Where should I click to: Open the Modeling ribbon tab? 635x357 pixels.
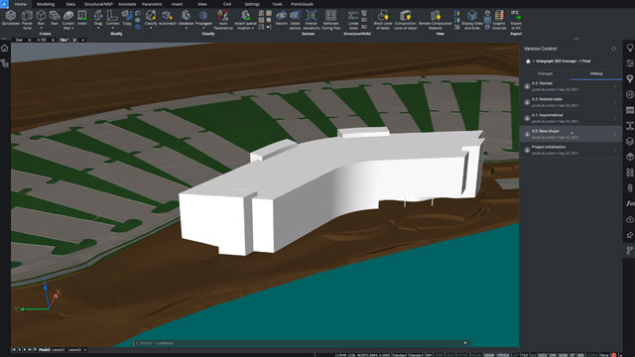coord(46,4)
